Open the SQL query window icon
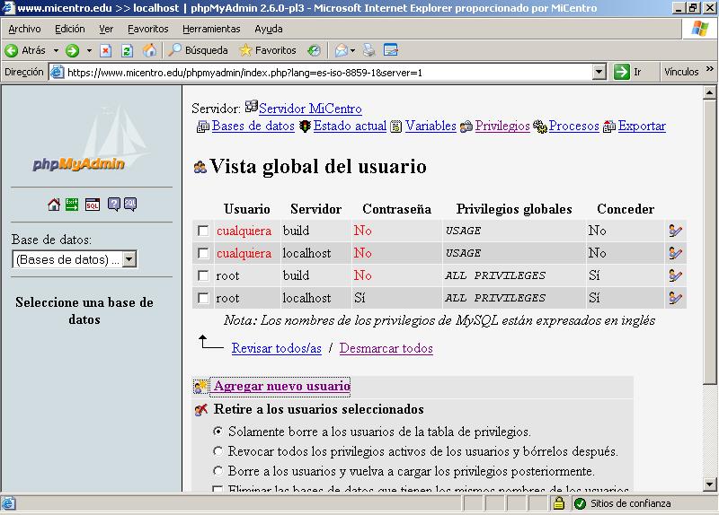Viewport: 719px width, 515px height. click(93, 205)
